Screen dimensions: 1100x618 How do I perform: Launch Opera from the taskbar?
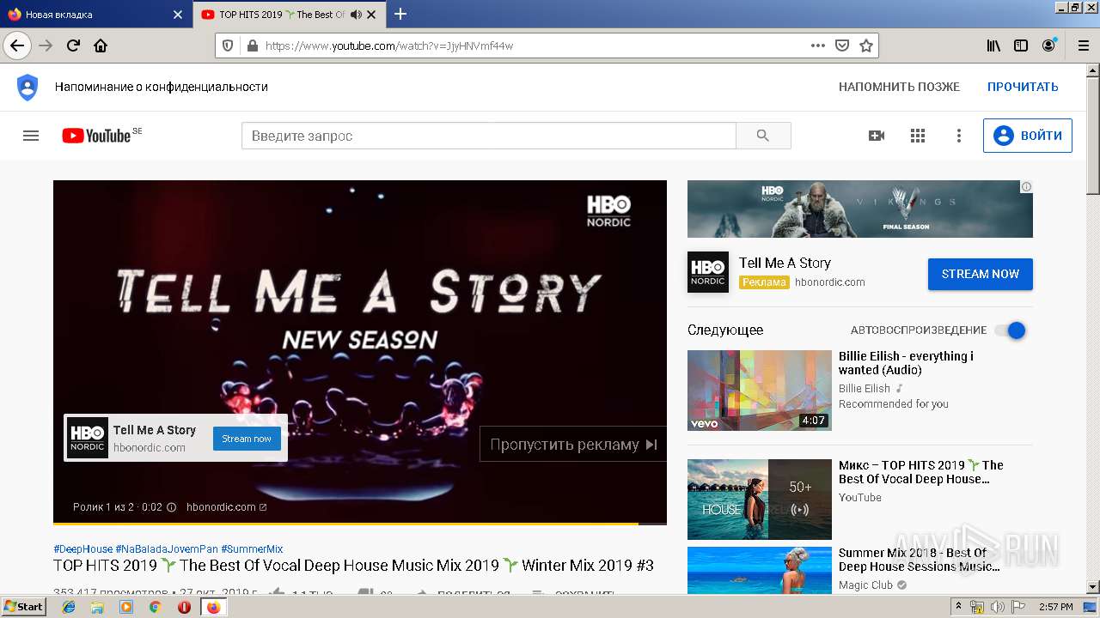pyautogui.click(x=184, y=607)
